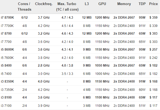Select the i3 8100 row's 6 MB cell

87,97
